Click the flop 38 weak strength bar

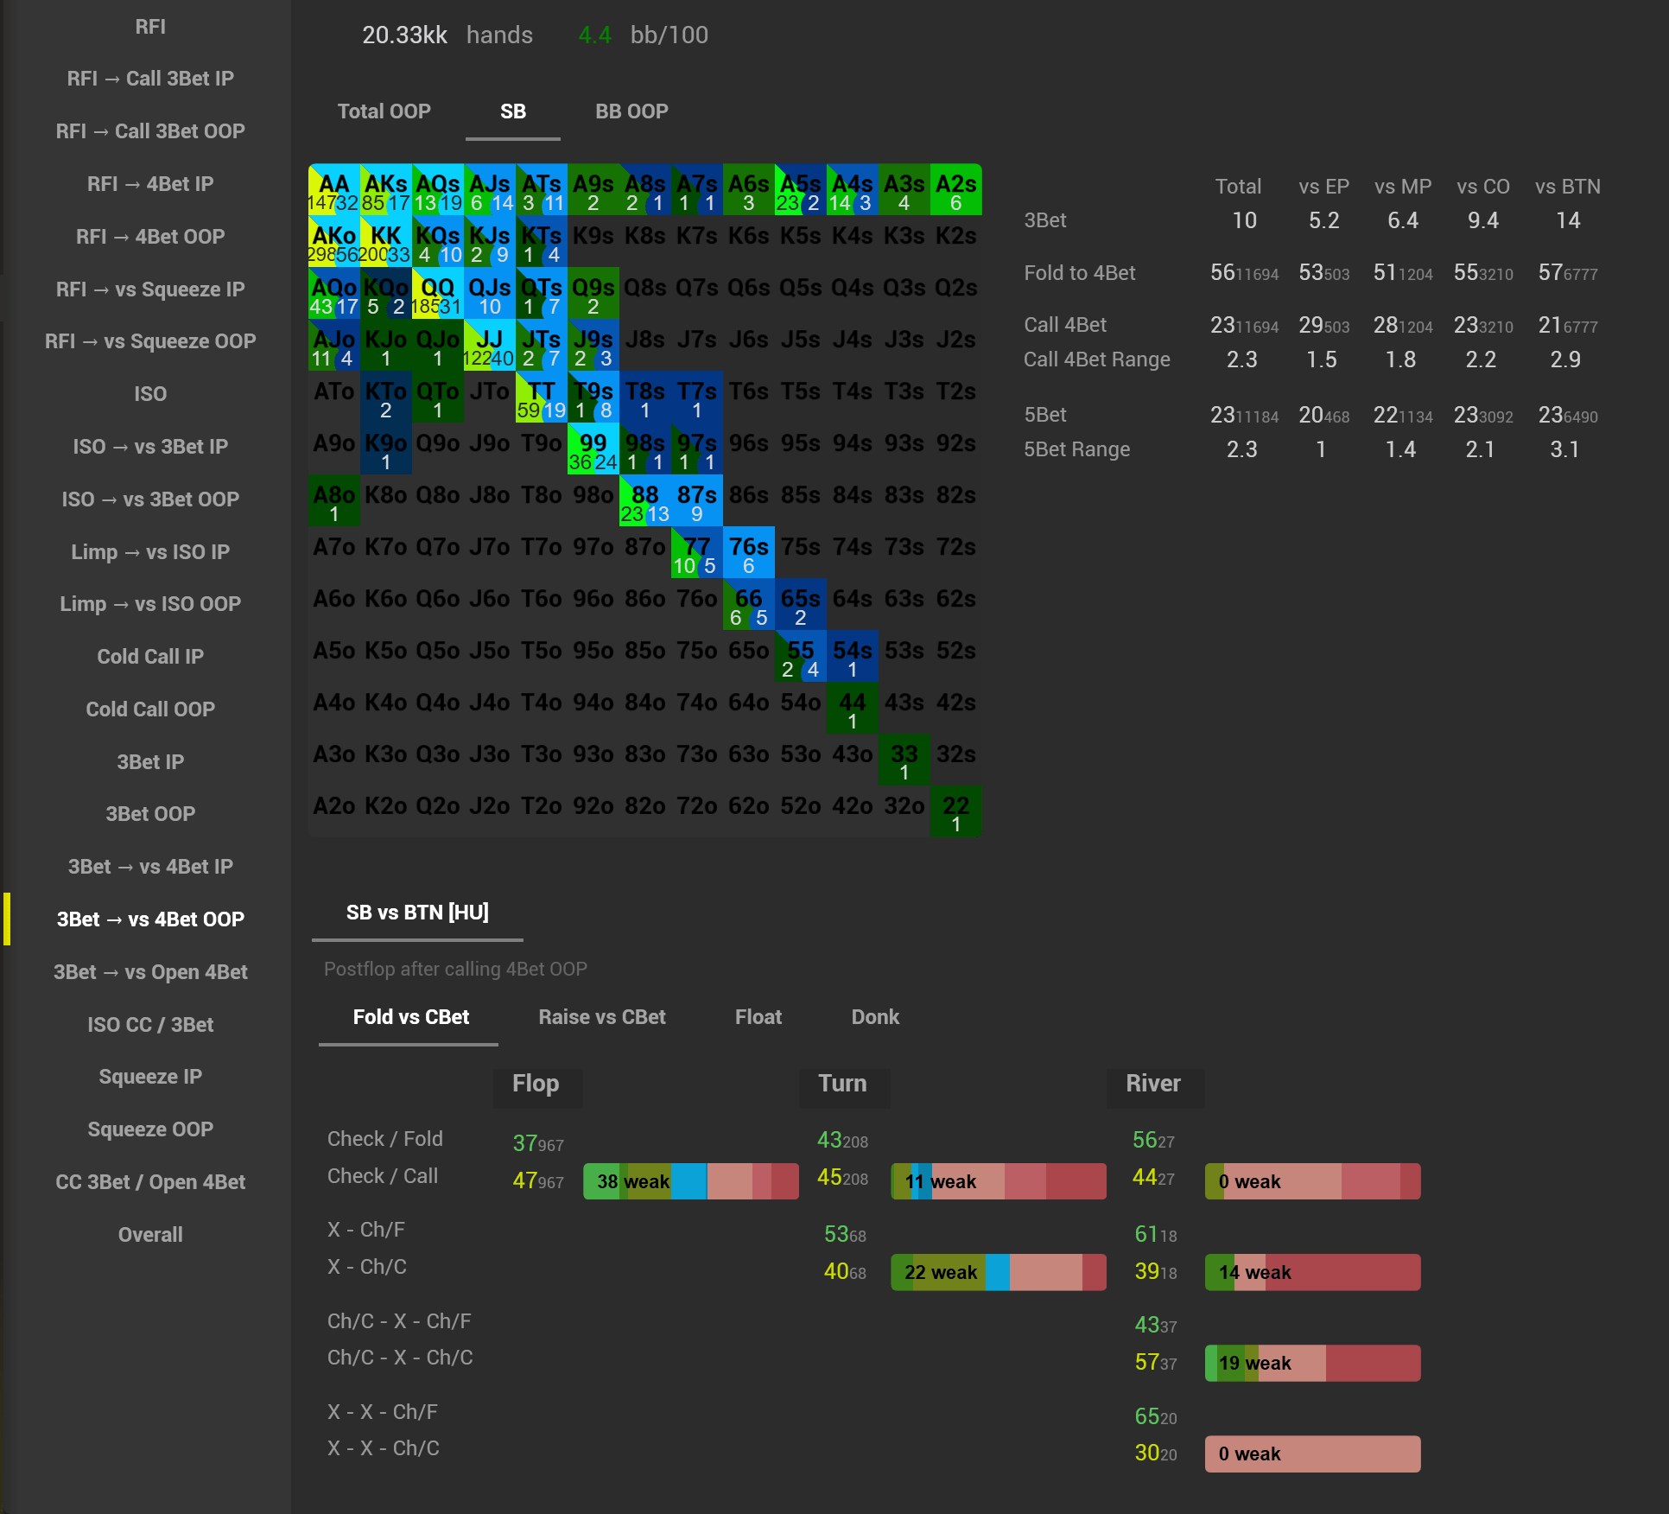point(690,1181)
